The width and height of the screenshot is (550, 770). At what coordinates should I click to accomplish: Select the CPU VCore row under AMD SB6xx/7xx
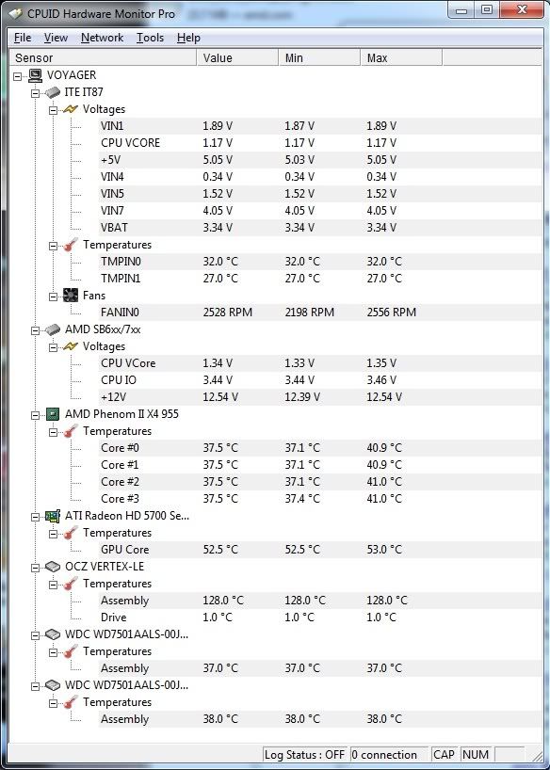[x=319, y=363]
